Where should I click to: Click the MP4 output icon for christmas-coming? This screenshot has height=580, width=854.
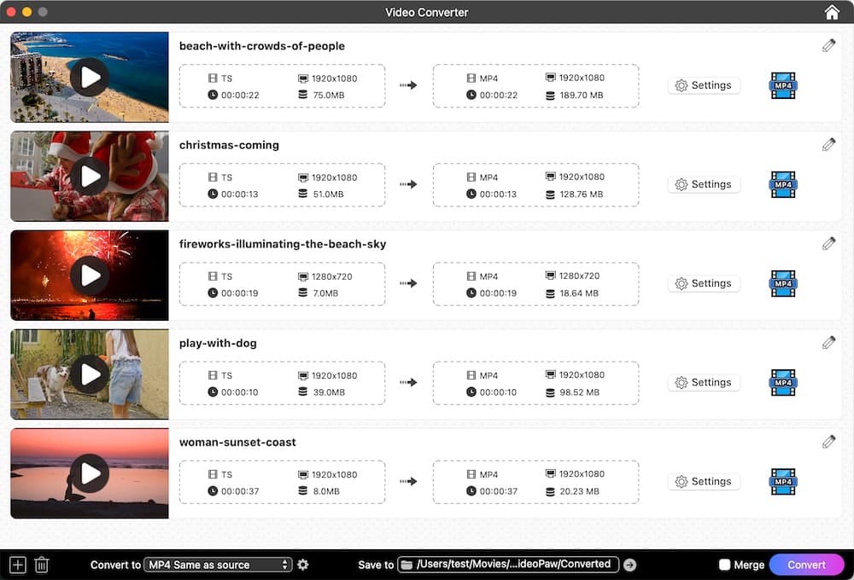click(782, 184)
